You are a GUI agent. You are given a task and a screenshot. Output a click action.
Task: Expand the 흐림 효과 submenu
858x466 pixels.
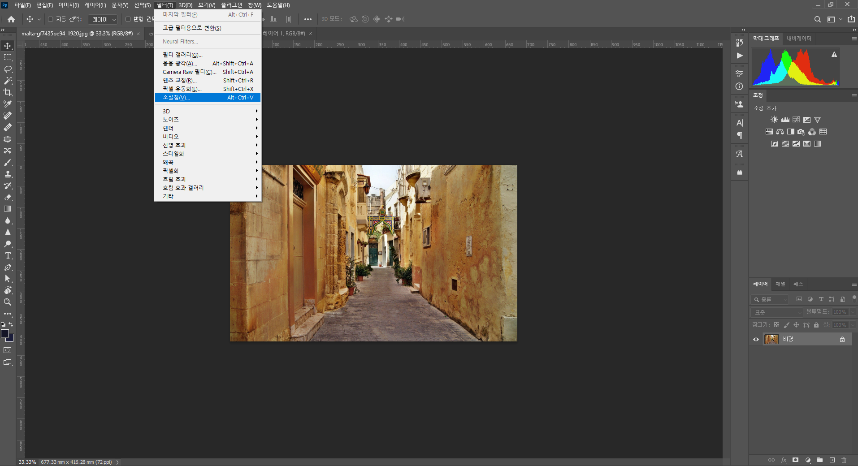pyautogui.click(x=208, y=179)
